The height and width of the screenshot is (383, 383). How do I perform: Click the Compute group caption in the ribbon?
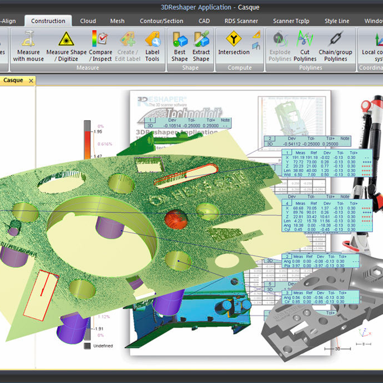240,68
